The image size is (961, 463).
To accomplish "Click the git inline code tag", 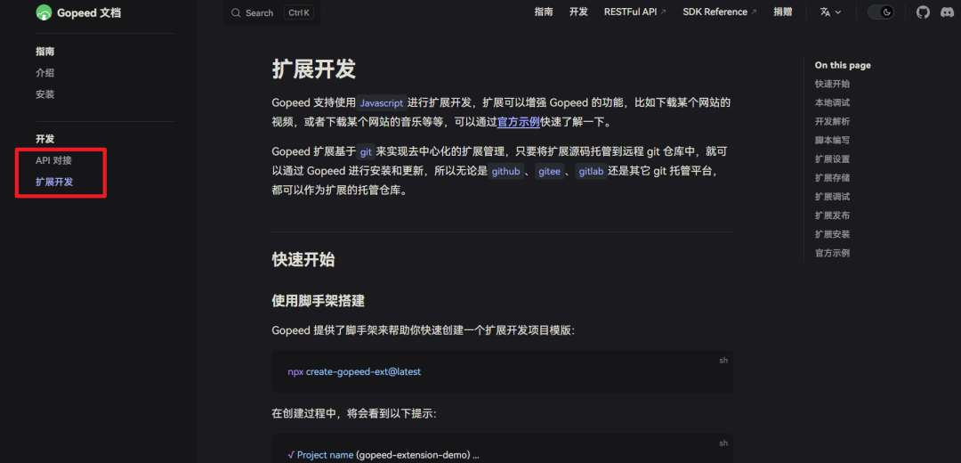I will [367, 152].
